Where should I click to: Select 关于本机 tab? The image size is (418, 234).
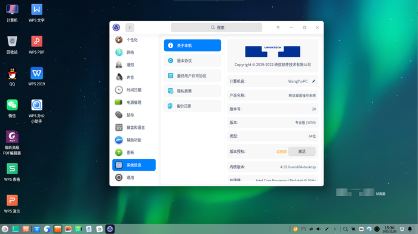pyautogui.click(x=192, y=45)
